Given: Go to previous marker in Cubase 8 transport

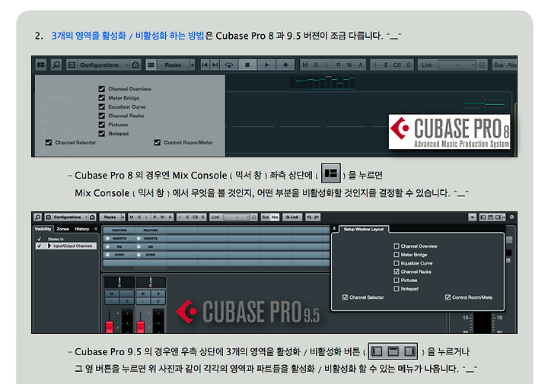Looking at the screenshot, I should tap(205, 65).
